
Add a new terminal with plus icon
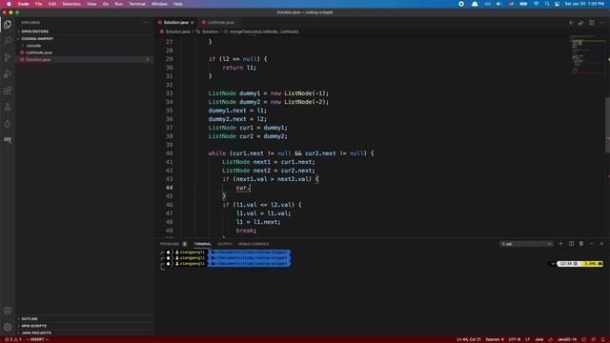pos(560,244)
